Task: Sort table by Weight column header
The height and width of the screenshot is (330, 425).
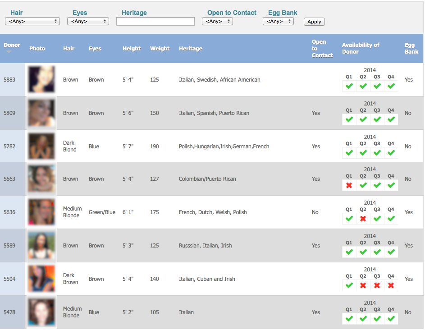Action: [160, 49]
